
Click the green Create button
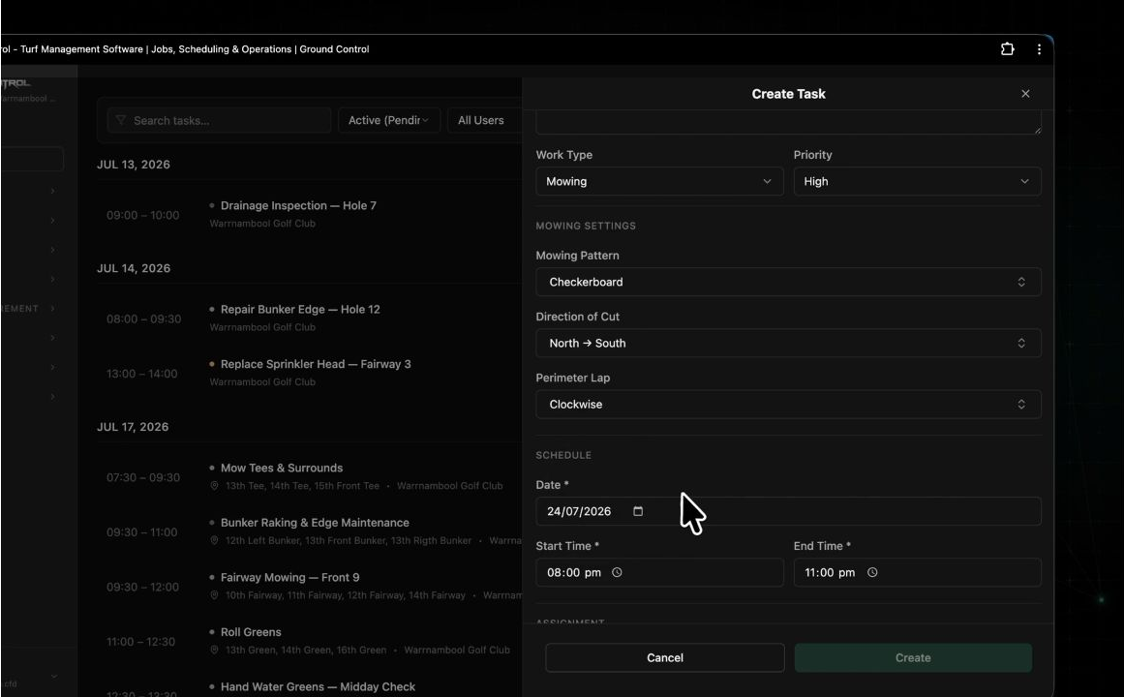coord(913,657)
